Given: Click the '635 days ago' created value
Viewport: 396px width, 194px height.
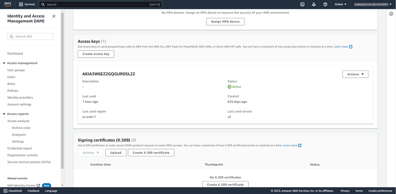Looking at the screenshot, I should [237, 102].
